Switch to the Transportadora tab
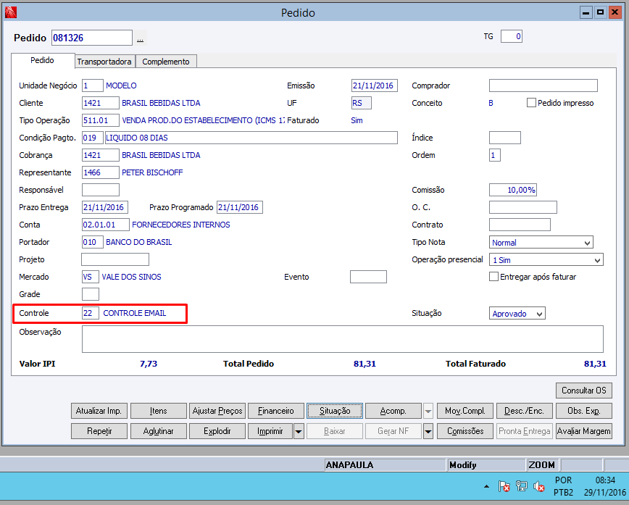 point(104,62)
